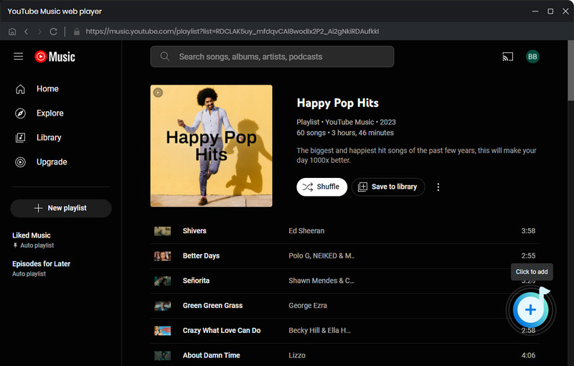Open artist Shawn Mendes & C...
The height and width of the screenshot is (366, 574).
[321, 281]
